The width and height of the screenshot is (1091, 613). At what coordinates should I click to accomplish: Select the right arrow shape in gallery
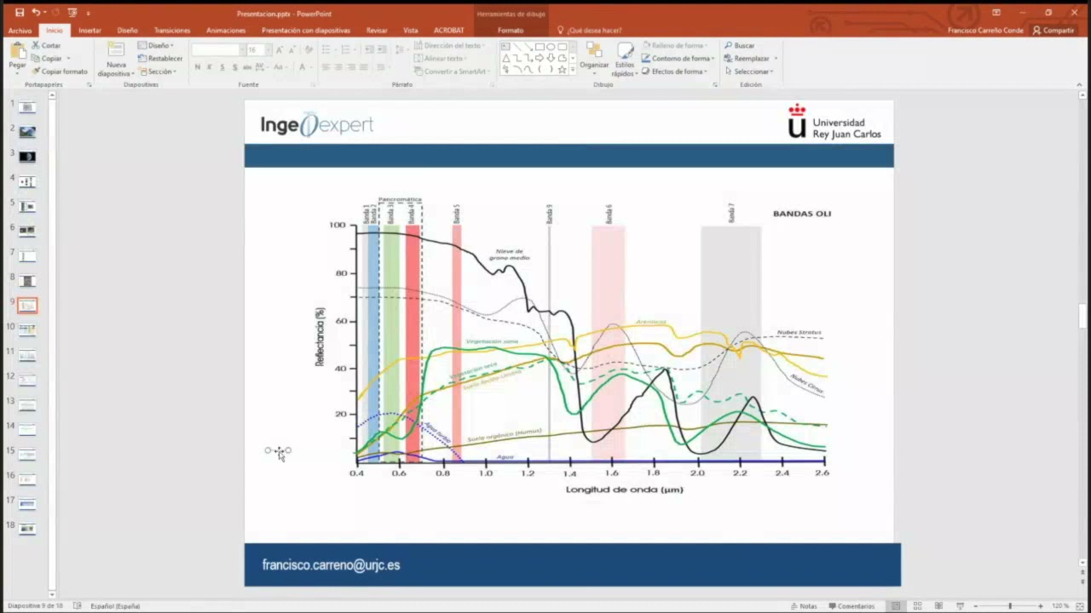click(540, 58)
